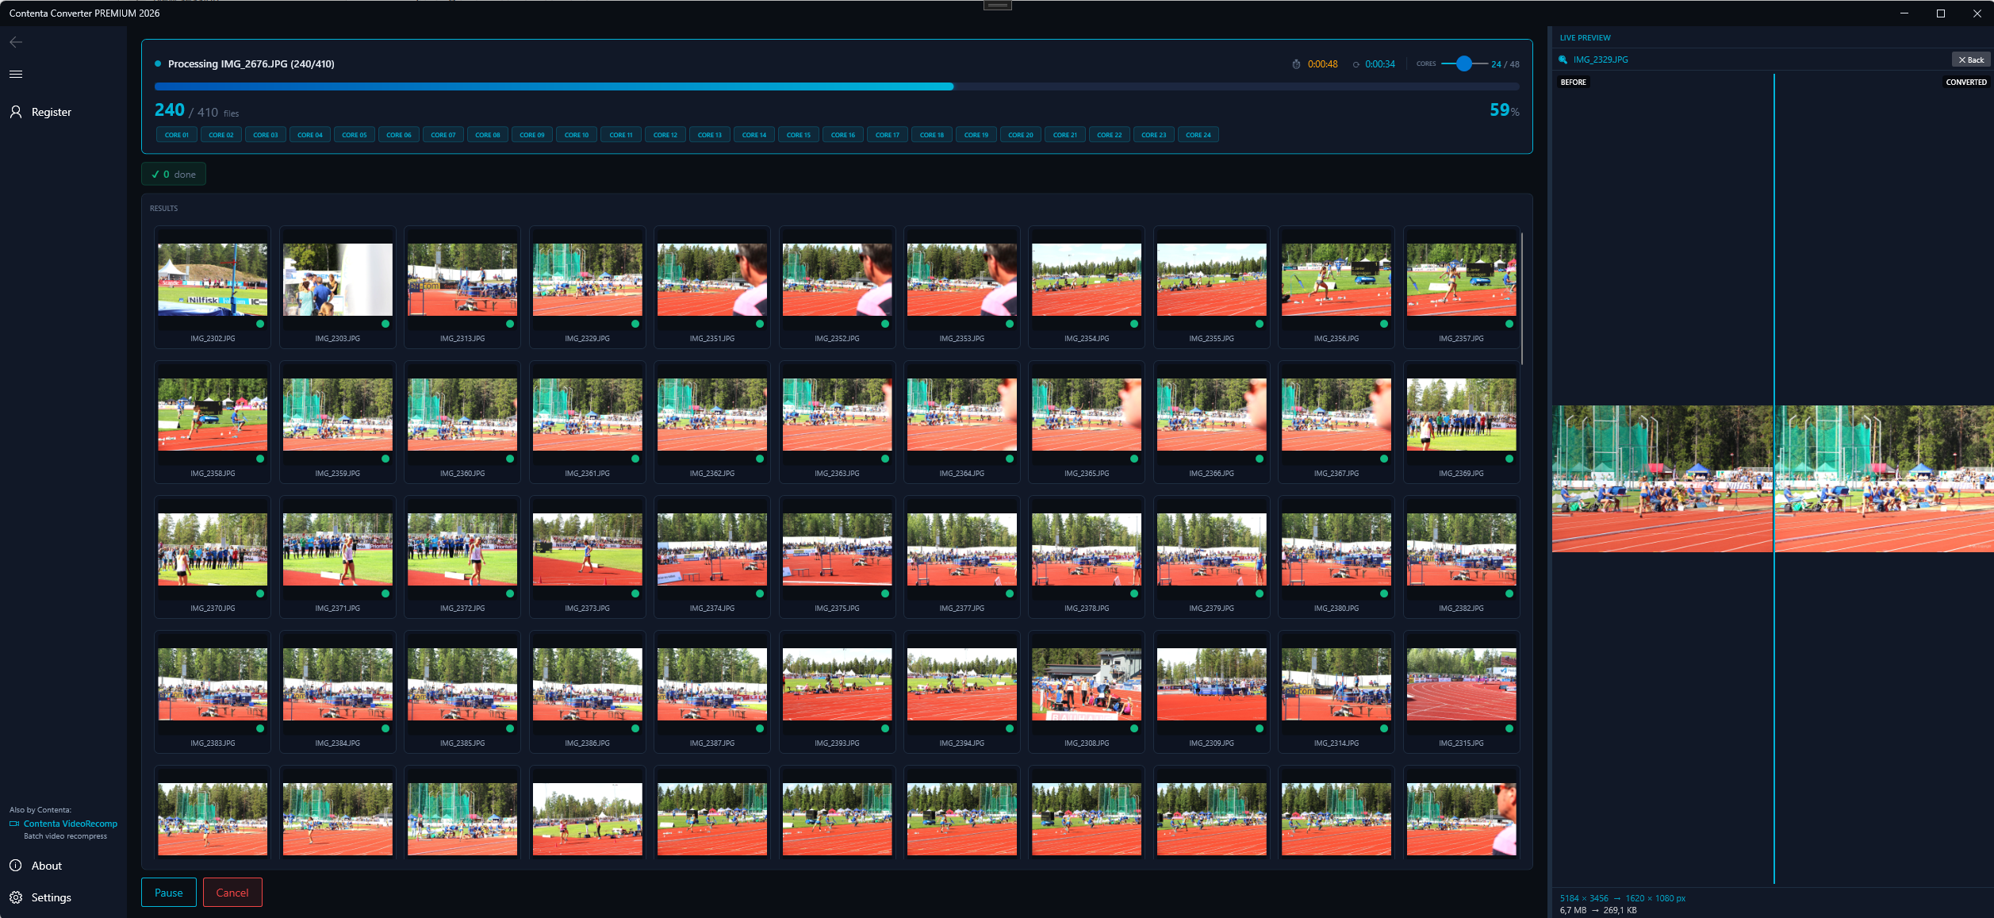The image size is (1994, 918).
Task: Click the Contenta VideoRecomp link
Action: pyautogui.click(x=70, y=824)
